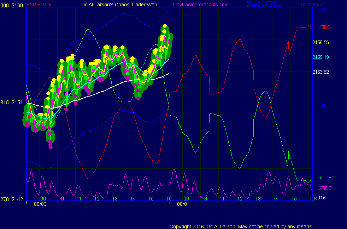Select the yellow price value 2156.56
Image resolution: width=347 pixels, height=229 pixels.
[x=320, y=42]
